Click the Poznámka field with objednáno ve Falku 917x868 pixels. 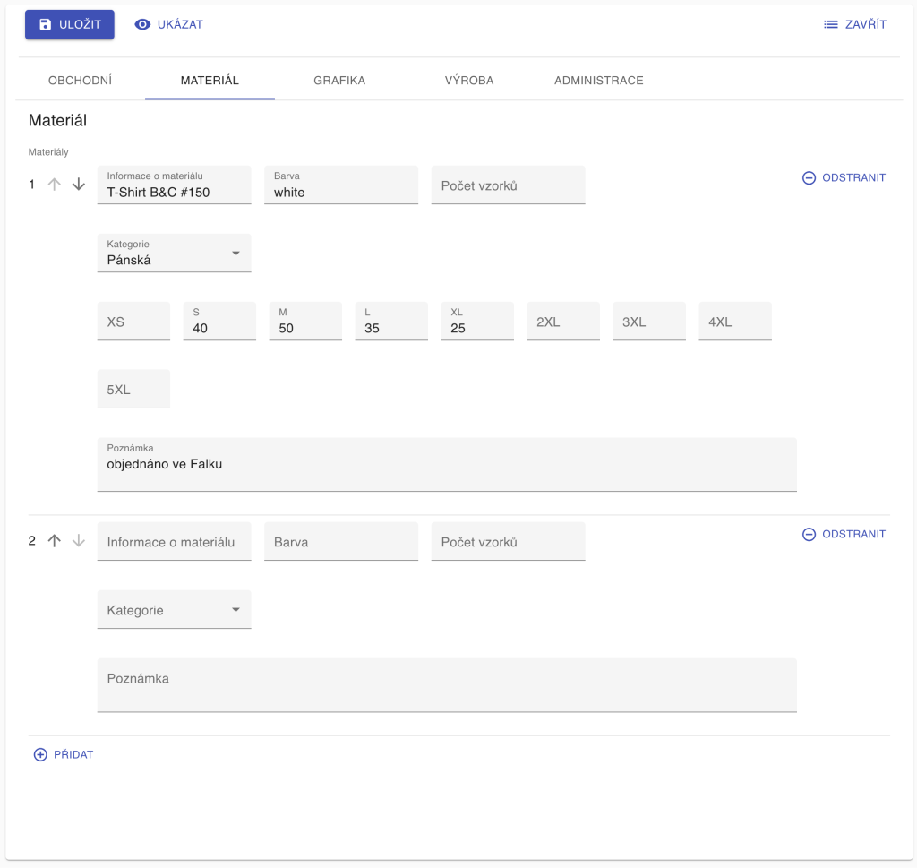(x=446, y=466)
